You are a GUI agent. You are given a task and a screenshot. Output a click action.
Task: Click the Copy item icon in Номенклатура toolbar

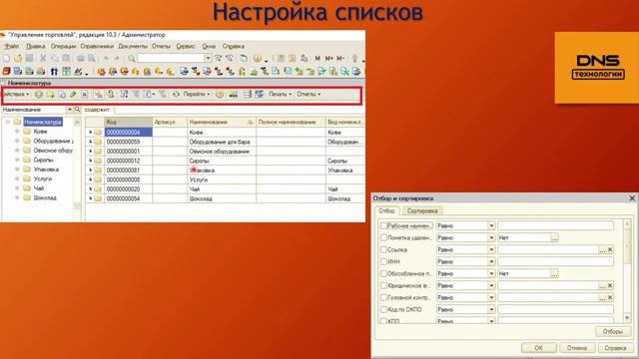click(62, 95)
